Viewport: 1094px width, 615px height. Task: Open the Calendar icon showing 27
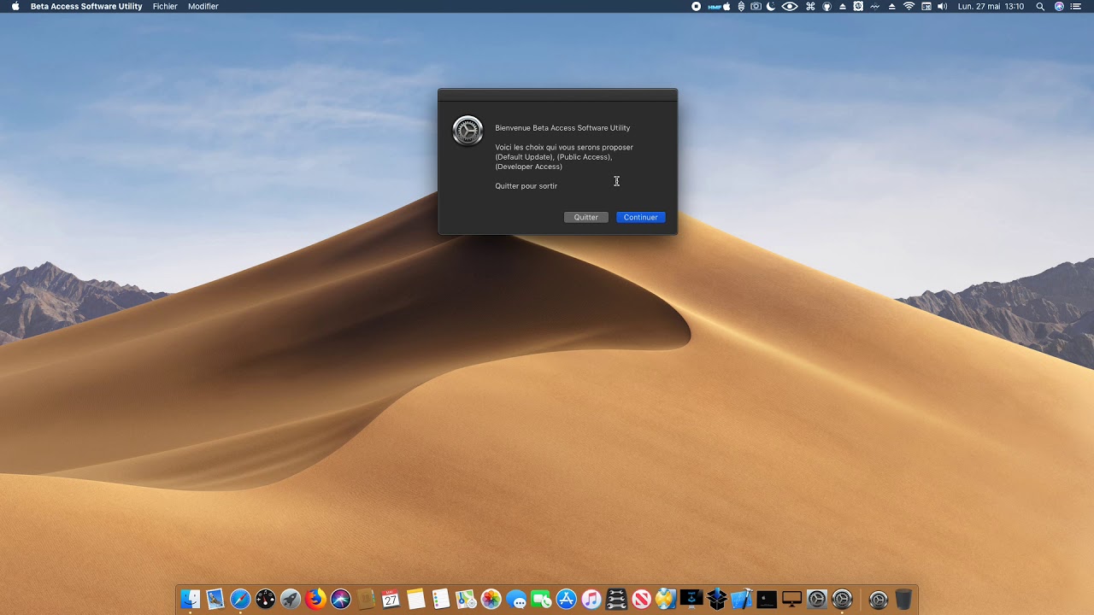click(x=391, y=600)
